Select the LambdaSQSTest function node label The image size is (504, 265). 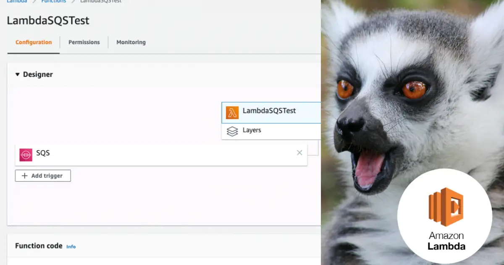tap(269, 111)
